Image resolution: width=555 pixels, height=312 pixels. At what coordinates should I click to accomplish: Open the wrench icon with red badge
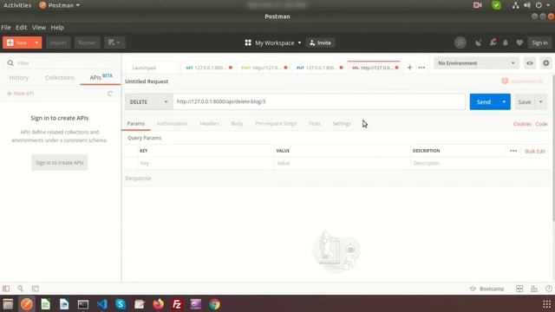pos(493,42)
